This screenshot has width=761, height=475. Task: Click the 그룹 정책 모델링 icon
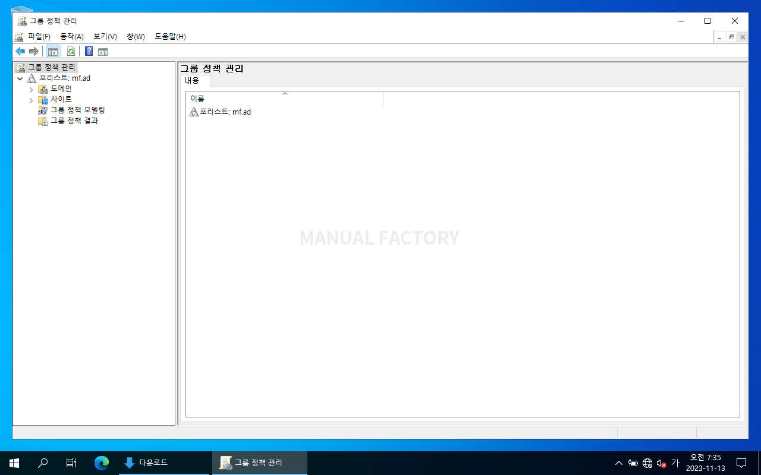click(43, 110)
